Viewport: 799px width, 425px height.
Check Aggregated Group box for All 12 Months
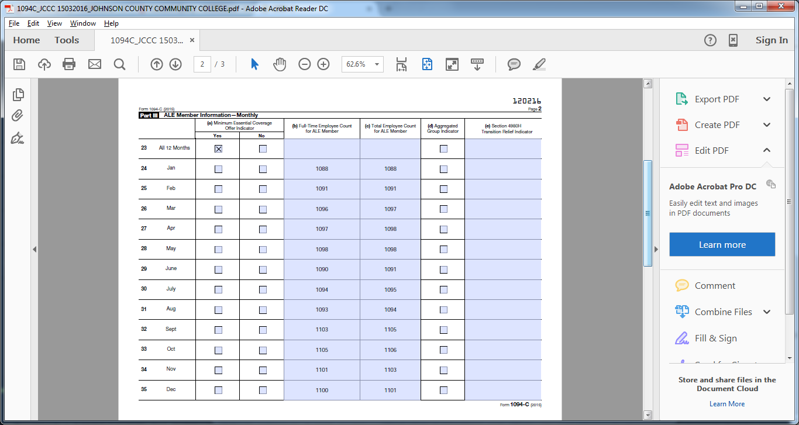click(443, 149)
